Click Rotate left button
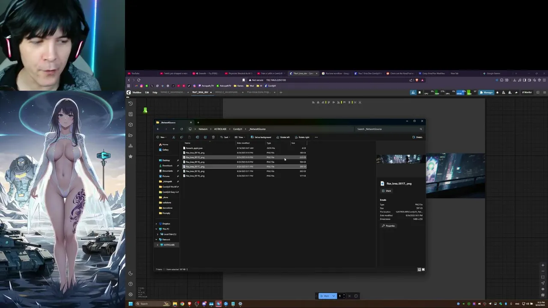Screen dimensions: 548x308 283,137
